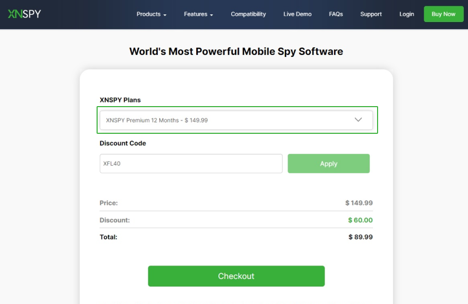Screen dimensions: 468x304
Task: Click the $89.99 total amount
Action: [x=360, y=237]
